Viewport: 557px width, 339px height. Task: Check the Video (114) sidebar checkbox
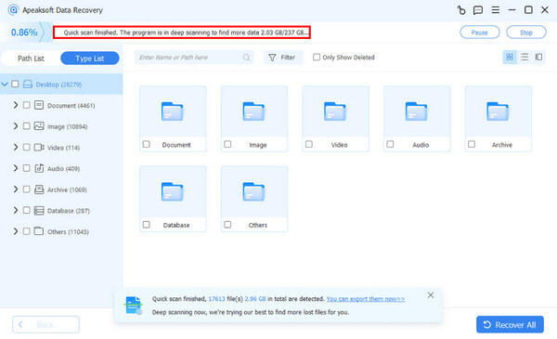pos(26,147)
